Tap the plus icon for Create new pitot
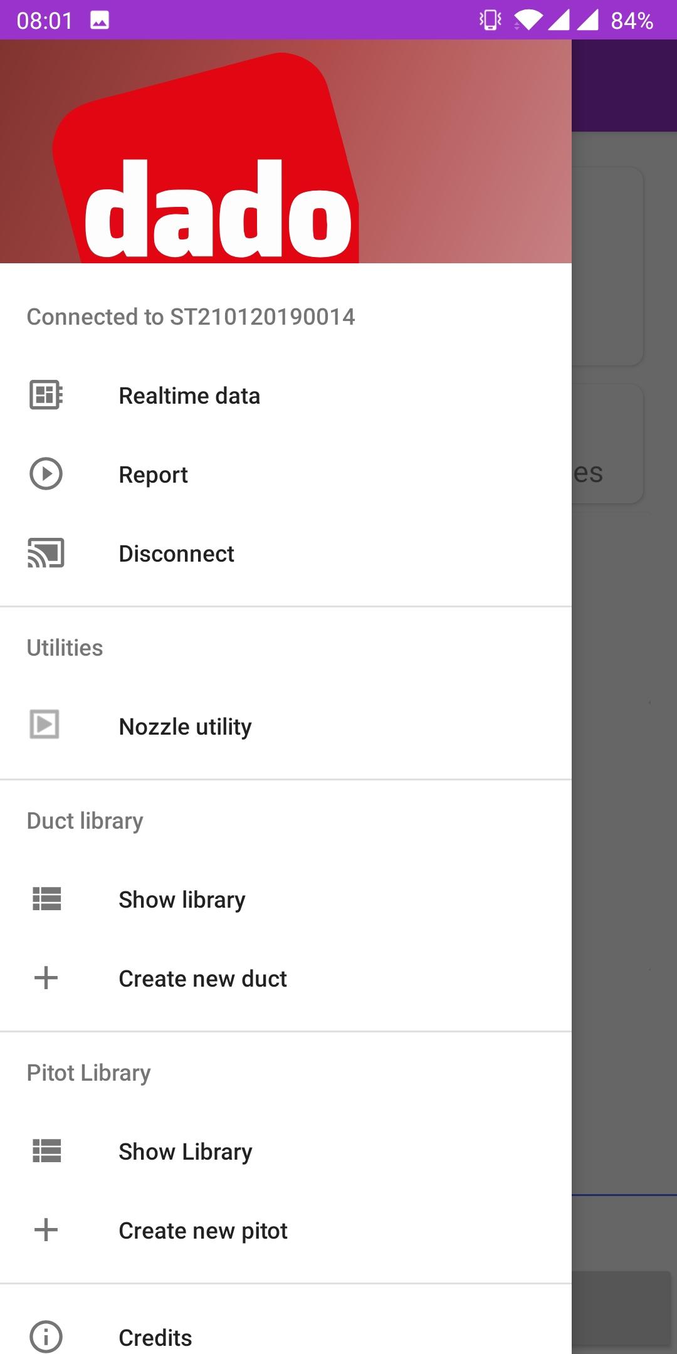677x1354 pixels. click(46, 1230)
